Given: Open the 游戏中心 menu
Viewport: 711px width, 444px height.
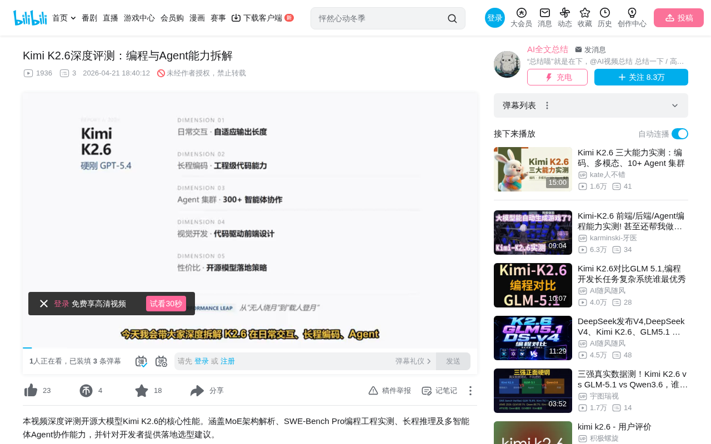Looking at the screenshot, I should point(139,18).
